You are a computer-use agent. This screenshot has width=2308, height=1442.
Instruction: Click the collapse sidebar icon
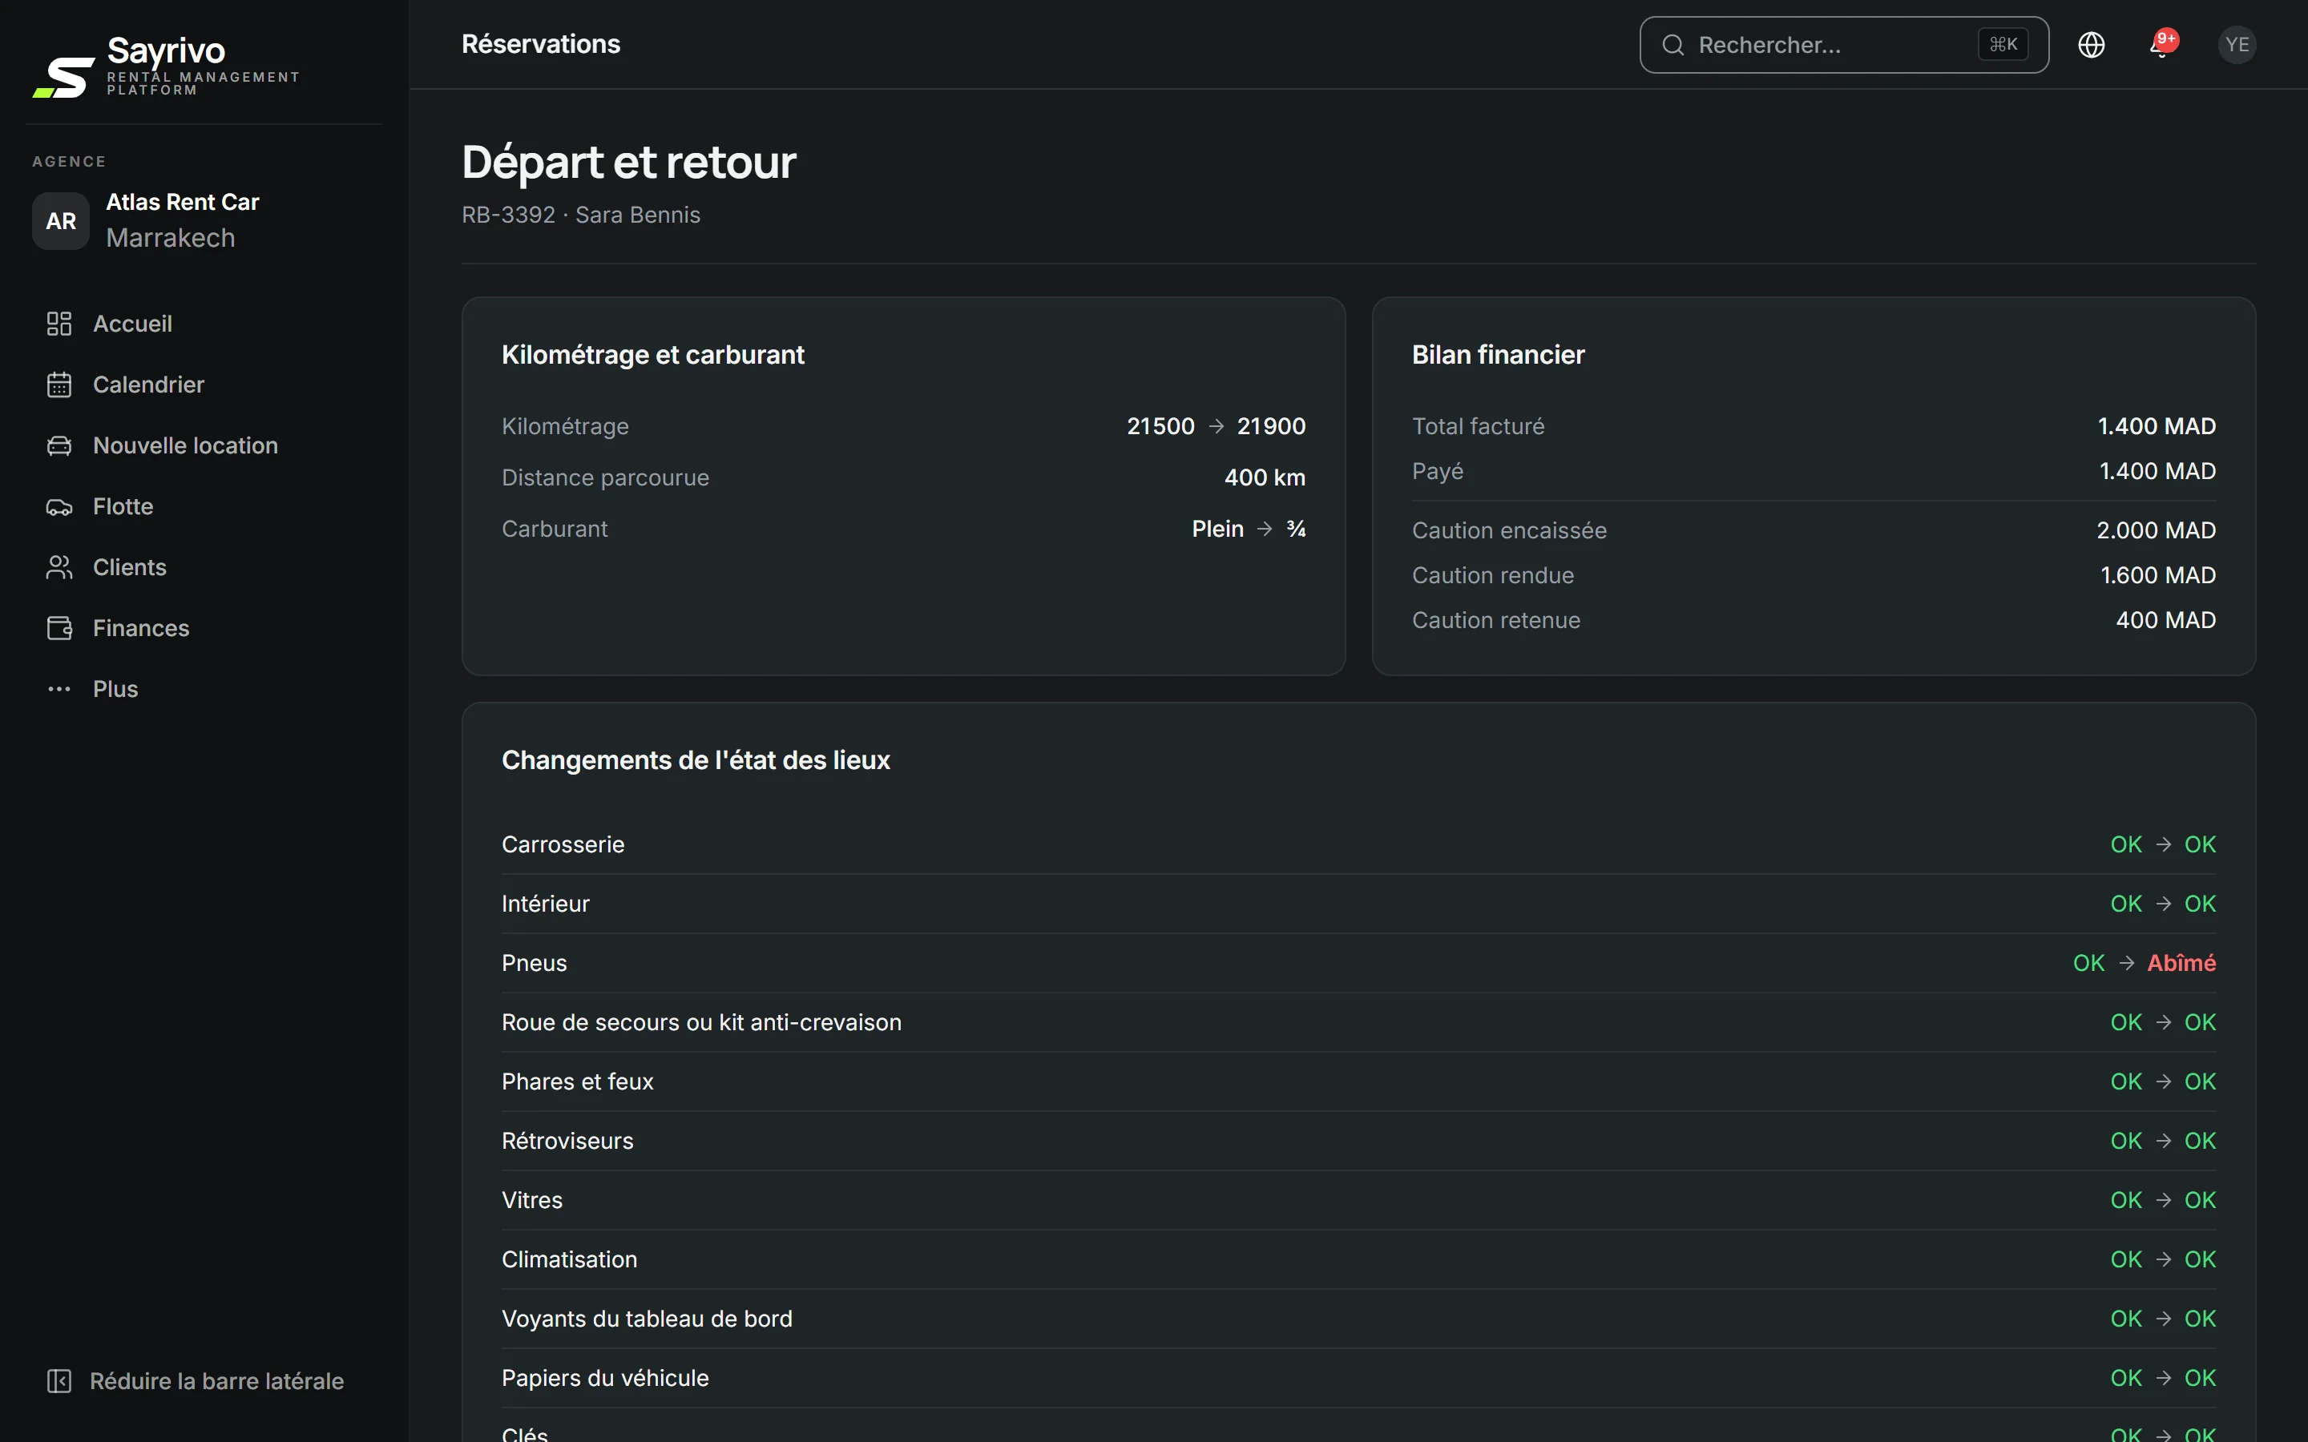[x=59, y=1381]
